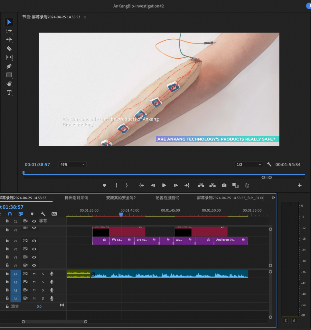311x330 pixels.
Task: Select the 屏幕录制2024-04-25 timeline tab
Action: click(x=23, y=198)
